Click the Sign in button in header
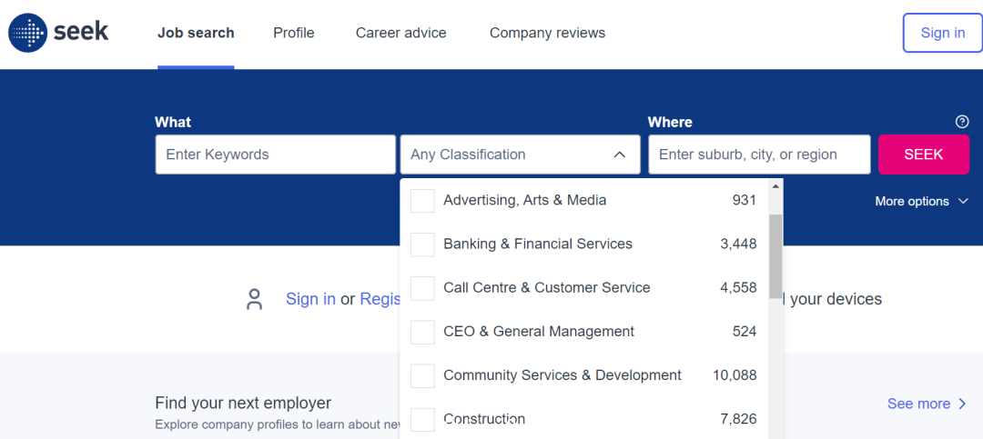 coord(942,34)
